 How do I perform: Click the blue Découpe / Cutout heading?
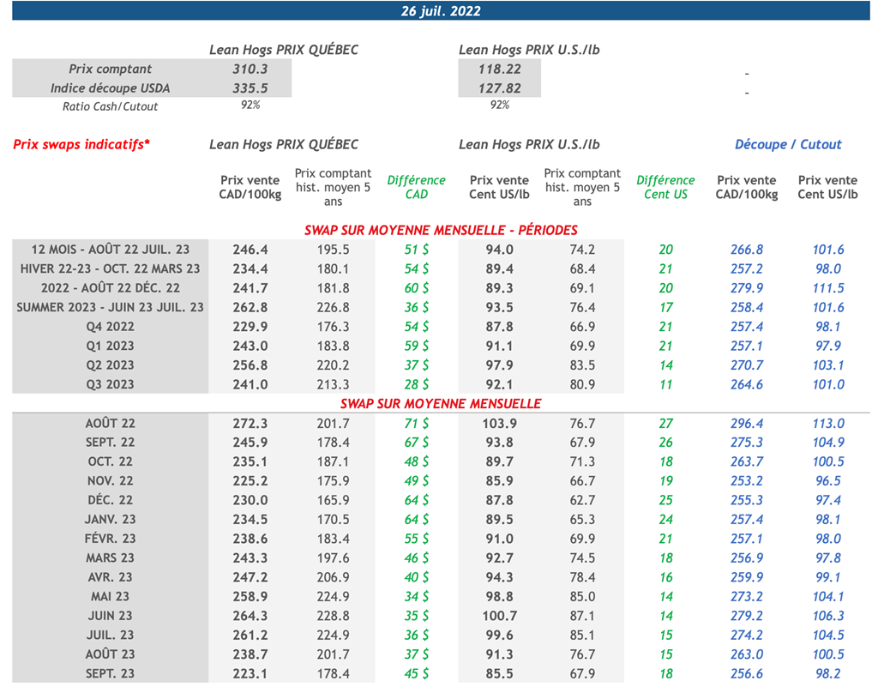tap(788, 144)
